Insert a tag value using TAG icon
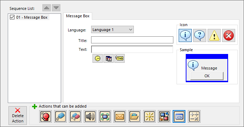The height and width of the screenshot is (127, 244). (x=119, y=59)
